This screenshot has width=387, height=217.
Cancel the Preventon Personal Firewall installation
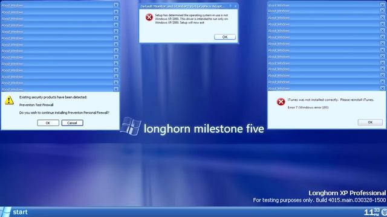(72, 123)
